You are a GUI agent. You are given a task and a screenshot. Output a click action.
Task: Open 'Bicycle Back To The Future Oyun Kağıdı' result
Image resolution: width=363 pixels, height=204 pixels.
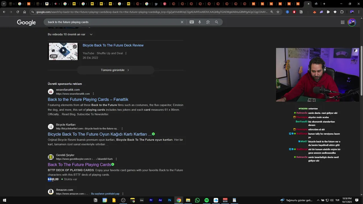[100, 134]
